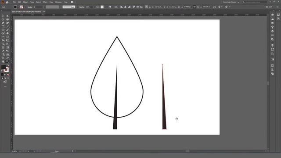Expand the Arrange Documents dropdown
281x158 pixels.
[x=75, y=2]
